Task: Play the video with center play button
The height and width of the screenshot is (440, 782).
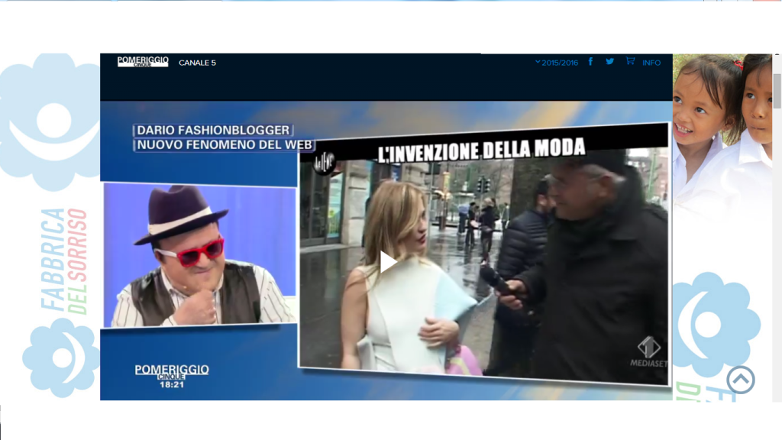Action: (388, 263)
